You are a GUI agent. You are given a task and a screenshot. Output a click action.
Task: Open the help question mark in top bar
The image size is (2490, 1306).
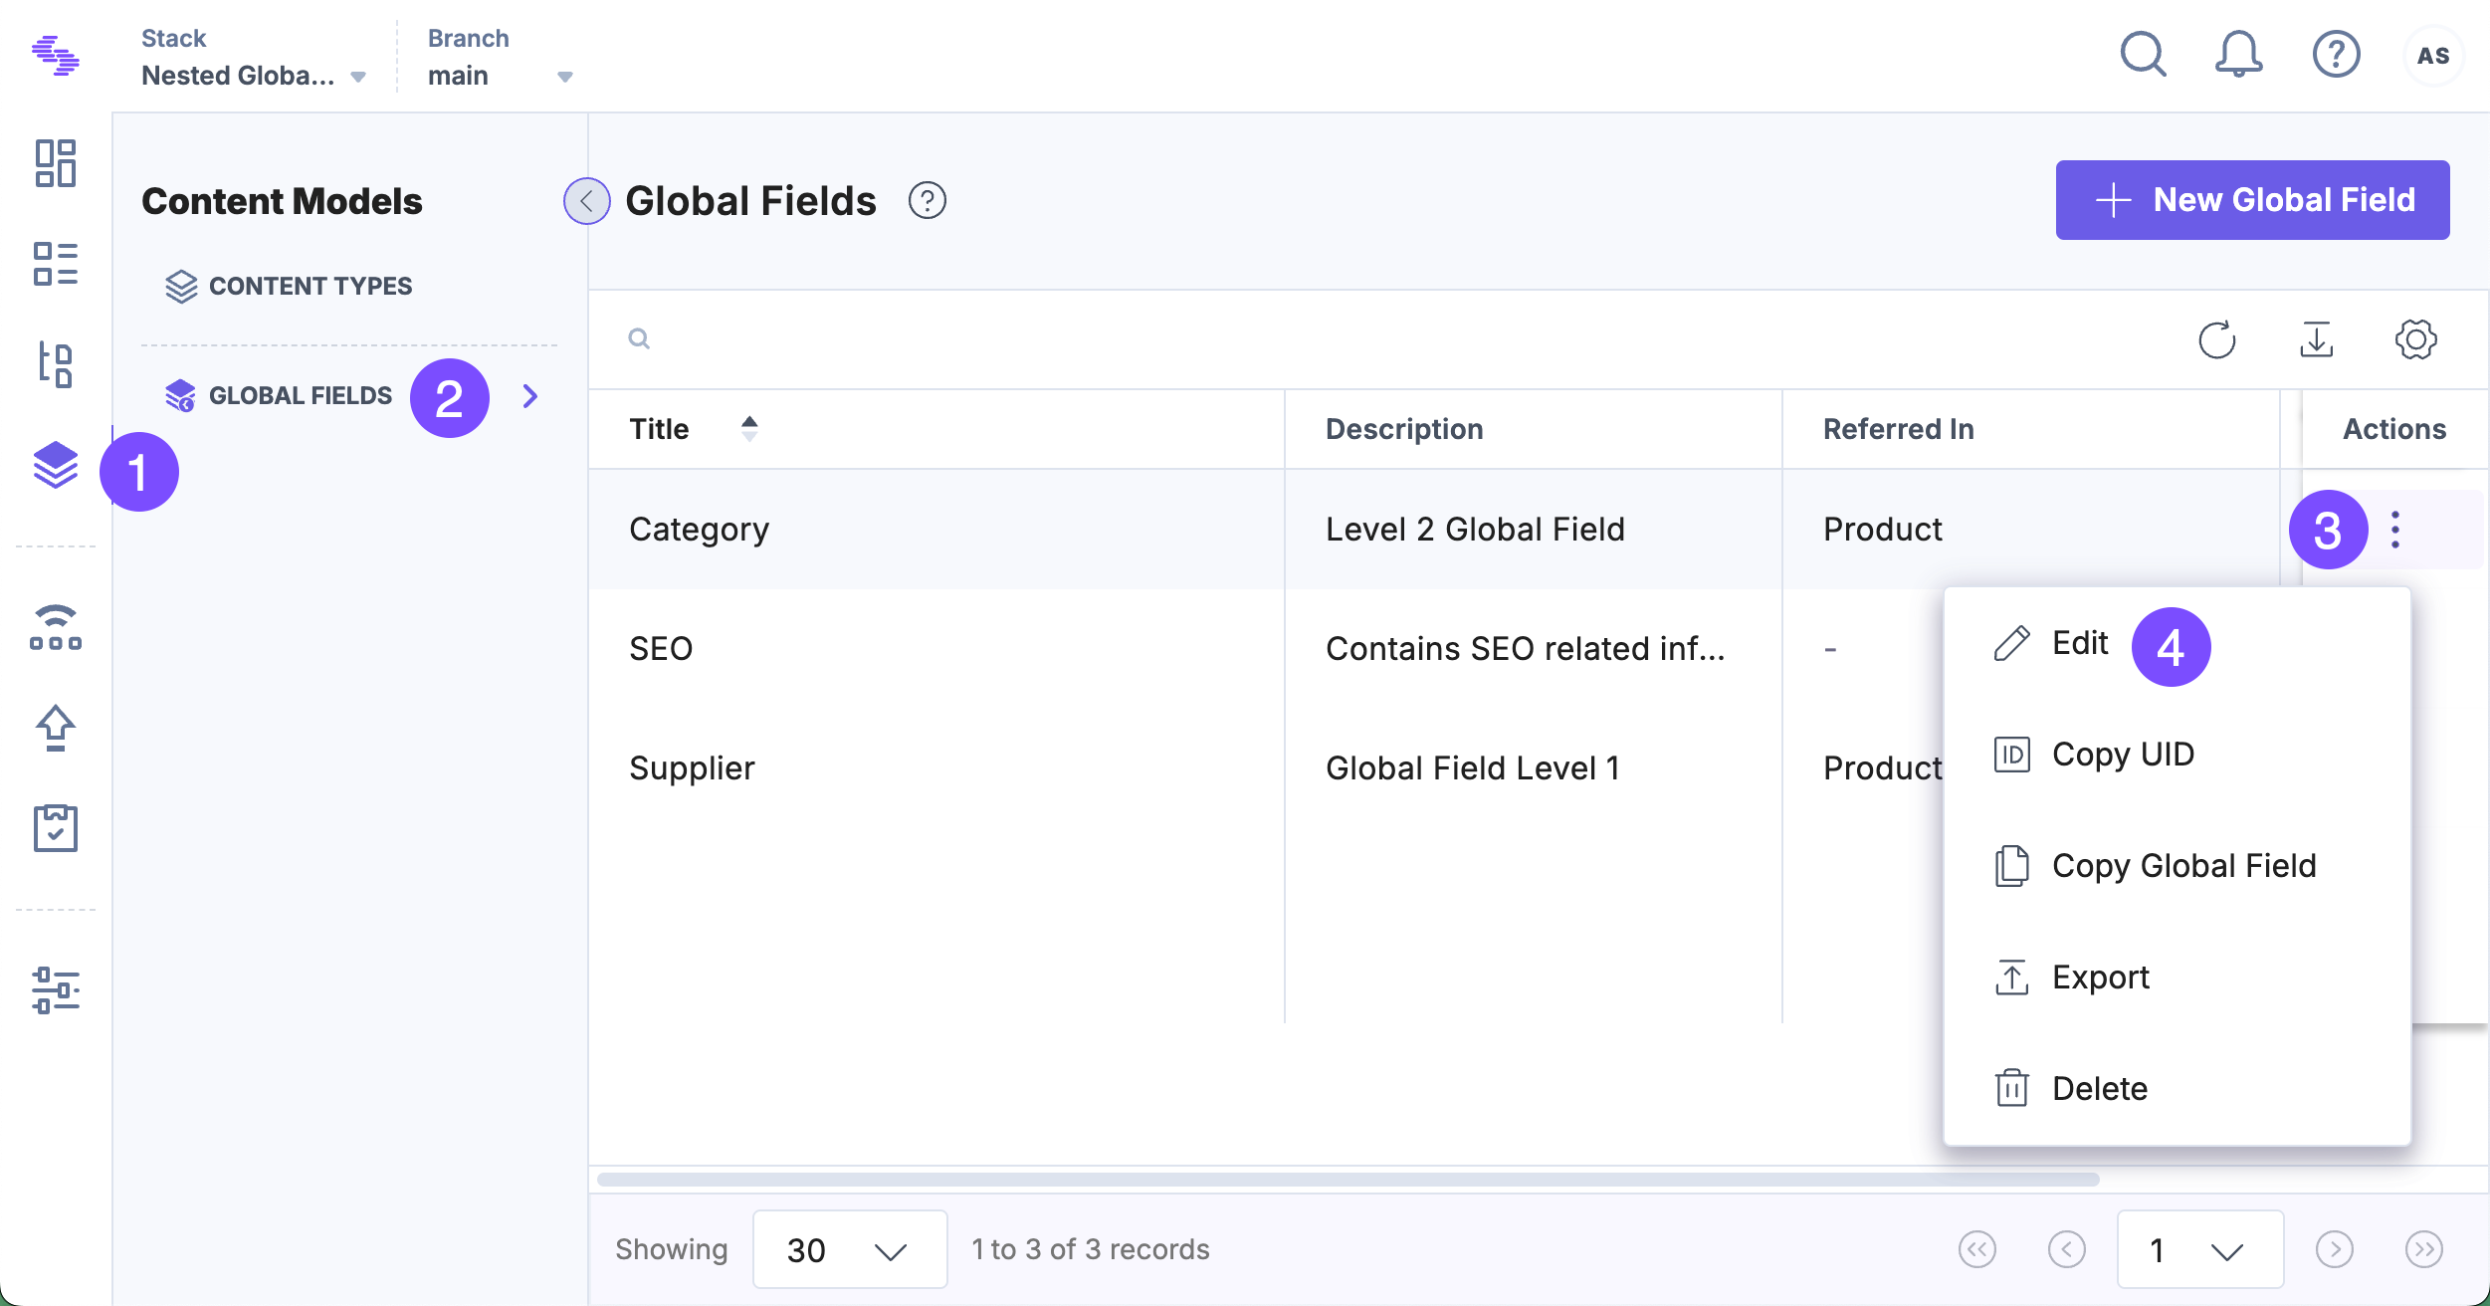[x=2336, y=55]
